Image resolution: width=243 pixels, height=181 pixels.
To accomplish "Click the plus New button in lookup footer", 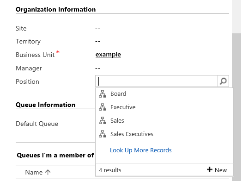I will 217,170.
